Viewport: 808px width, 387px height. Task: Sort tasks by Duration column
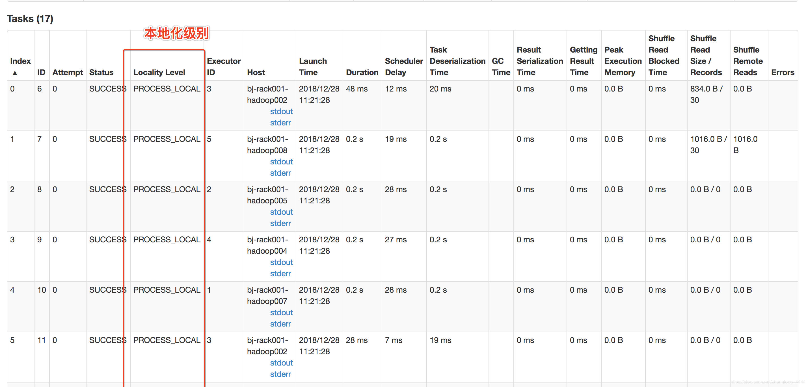(362, 72)
